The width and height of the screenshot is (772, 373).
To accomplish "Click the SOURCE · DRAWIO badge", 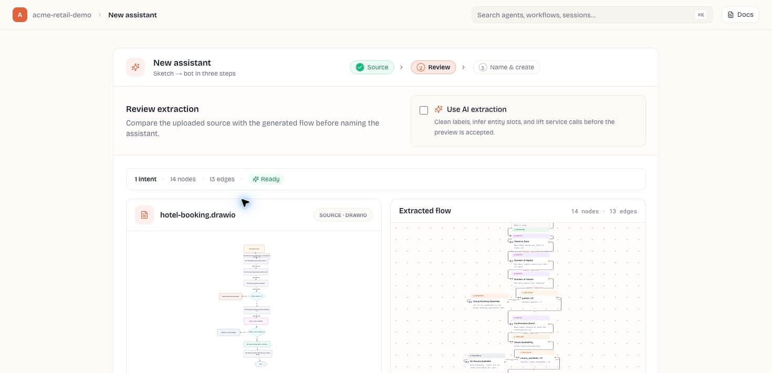I will (x=343, y=215).
